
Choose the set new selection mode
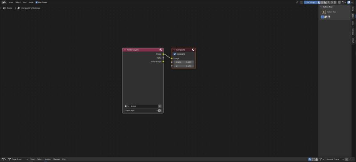tap(322, 17)
